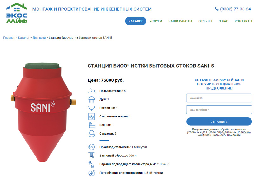The height and width of the screenshot is (190, 254).
Task: Open the SANI-5 red tank product image
Action: 43,112
